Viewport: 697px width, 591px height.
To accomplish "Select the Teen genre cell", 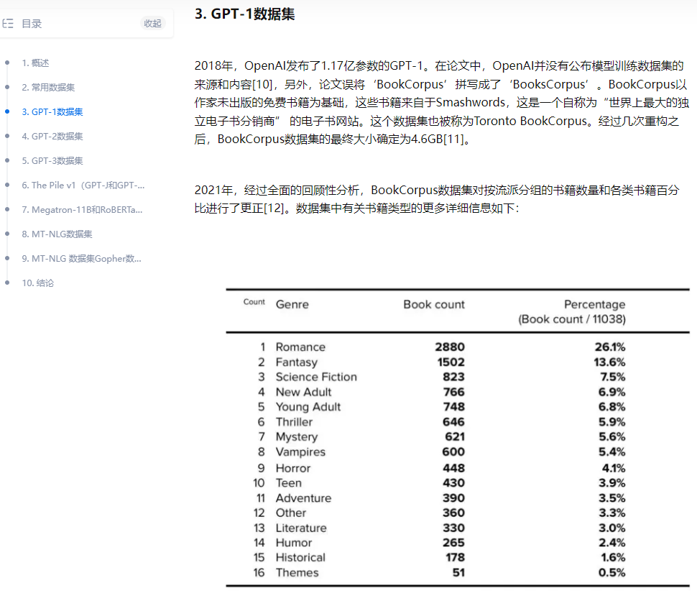I will coord(288,483).
